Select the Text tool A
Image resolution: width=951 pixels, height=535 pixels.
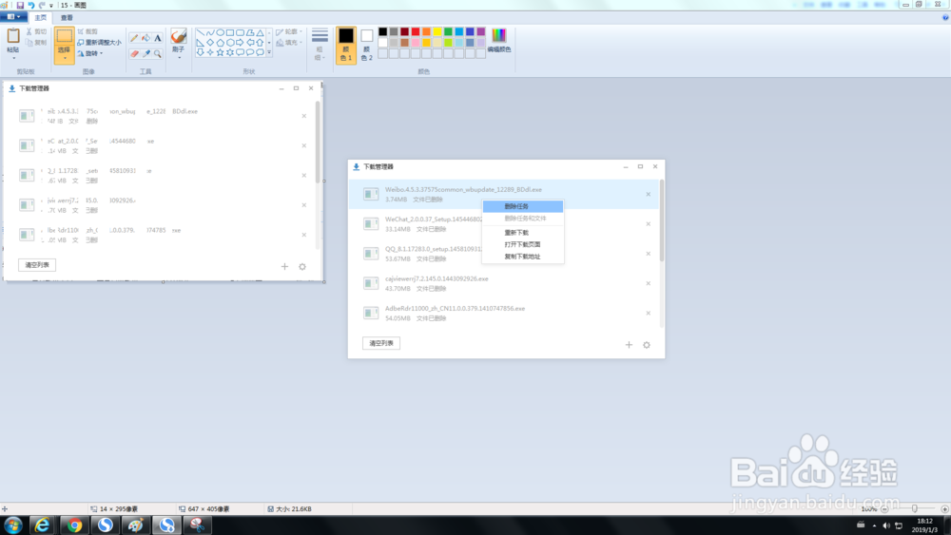coord(158,38)
